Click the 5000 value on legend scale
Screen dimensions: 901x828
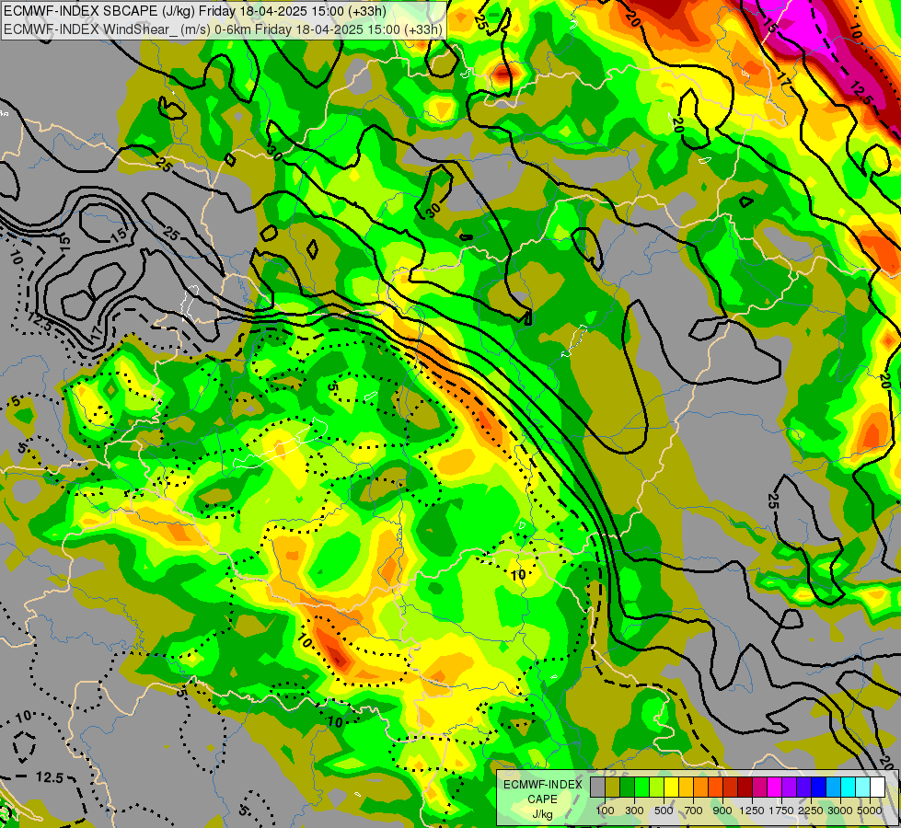[x=870, y=811]
